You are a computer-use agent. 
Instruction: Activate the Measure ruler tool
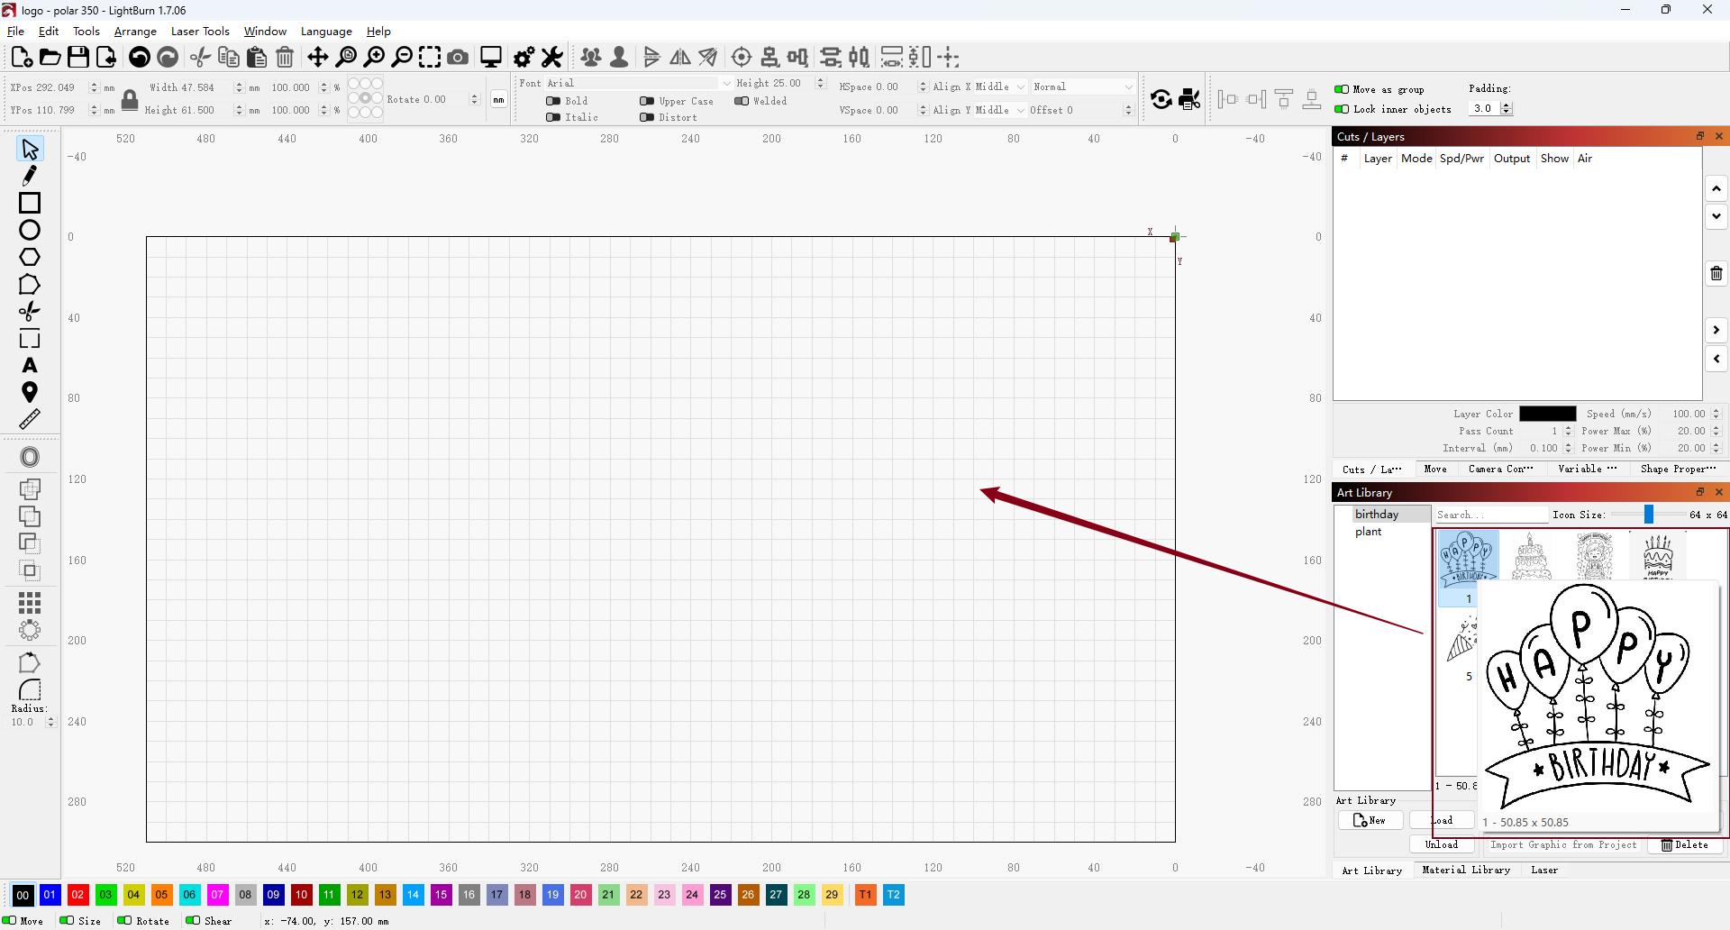(x=30, y=419)
